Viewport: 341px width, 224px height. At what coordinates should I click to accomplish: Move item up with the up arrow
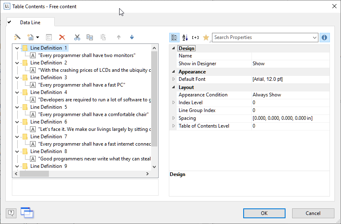[x=118, y=37]
